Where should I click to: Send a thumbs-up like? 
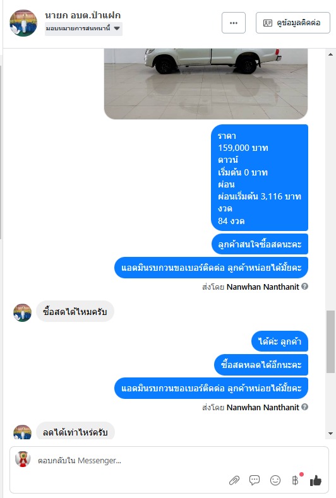(x=316, y=480)
